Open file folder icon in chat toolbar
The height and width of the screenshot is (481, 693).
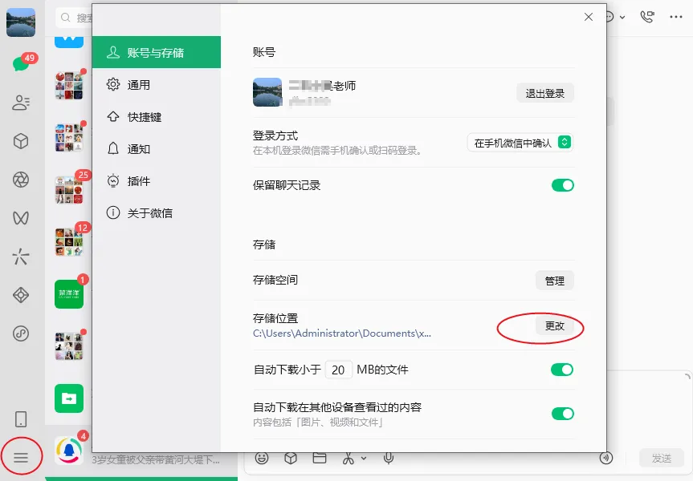(x=319, y=458)
